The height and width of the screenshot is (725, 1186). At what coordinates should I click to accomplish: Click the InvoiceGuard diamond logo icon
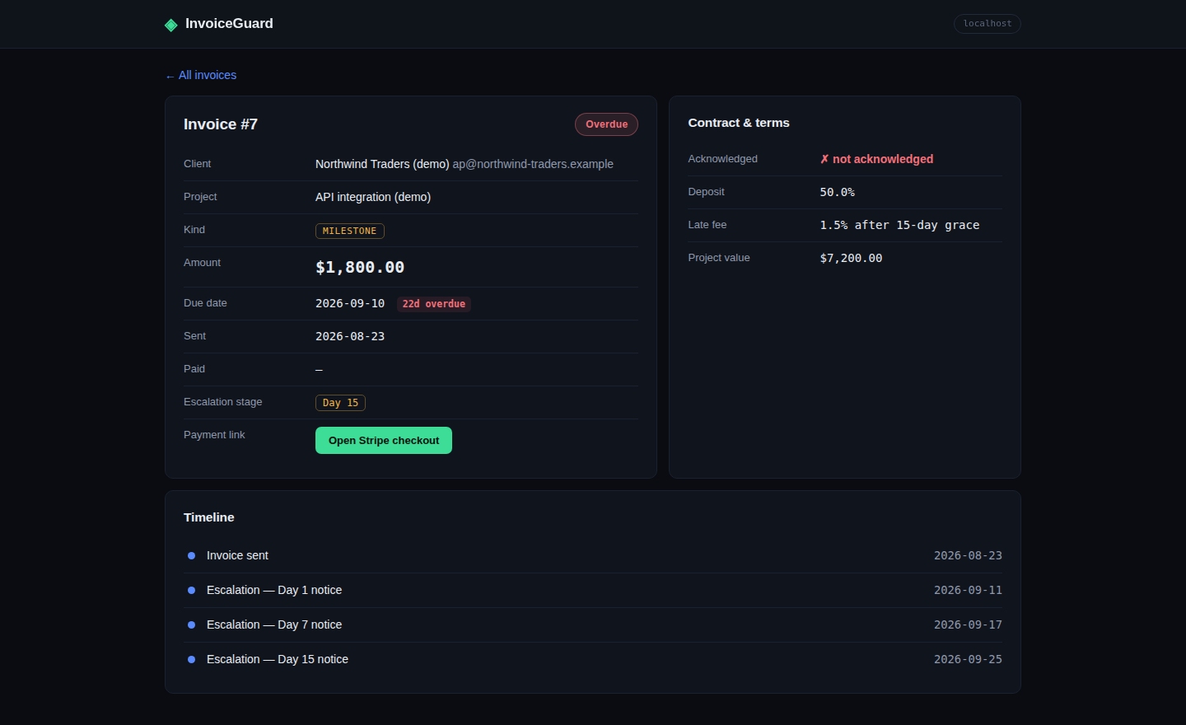point(171,25)
